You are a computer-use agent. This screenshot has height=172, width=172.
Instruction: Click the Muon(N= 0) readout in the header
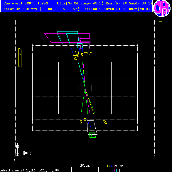[139, 9]
